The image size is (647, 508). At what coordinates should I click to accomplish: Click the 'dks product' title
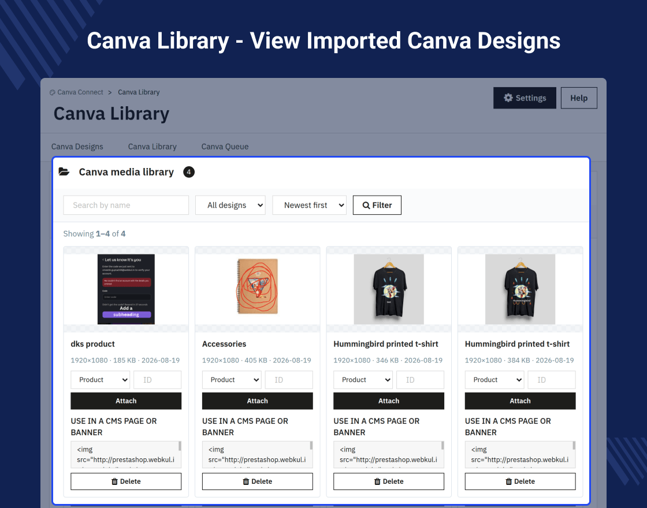93,344
